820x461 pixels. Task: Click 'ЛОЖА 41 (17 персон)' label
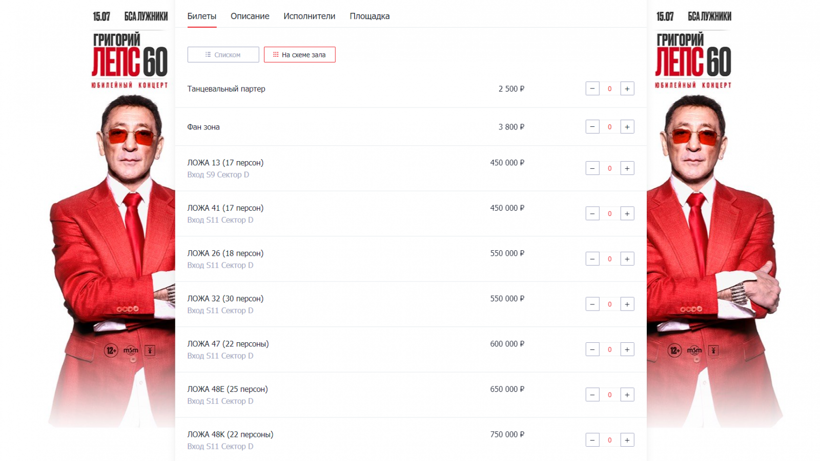point(225,208)
